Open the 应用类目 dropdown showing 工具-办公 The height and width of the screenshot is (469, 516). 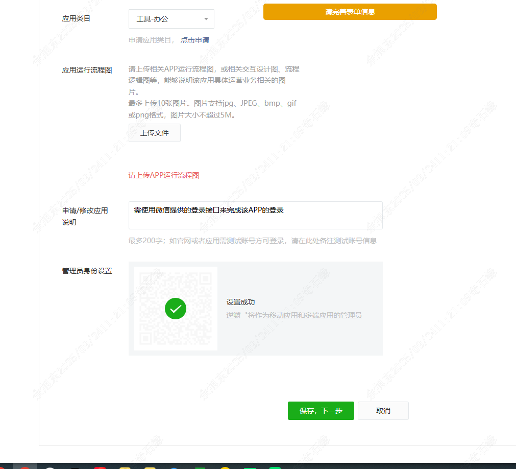(171, 19)
